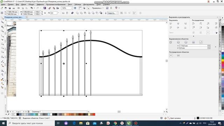Pick the black swatch in bottom palette
The width and height of the screenshot is (224, 126).
tap(17, 114)
